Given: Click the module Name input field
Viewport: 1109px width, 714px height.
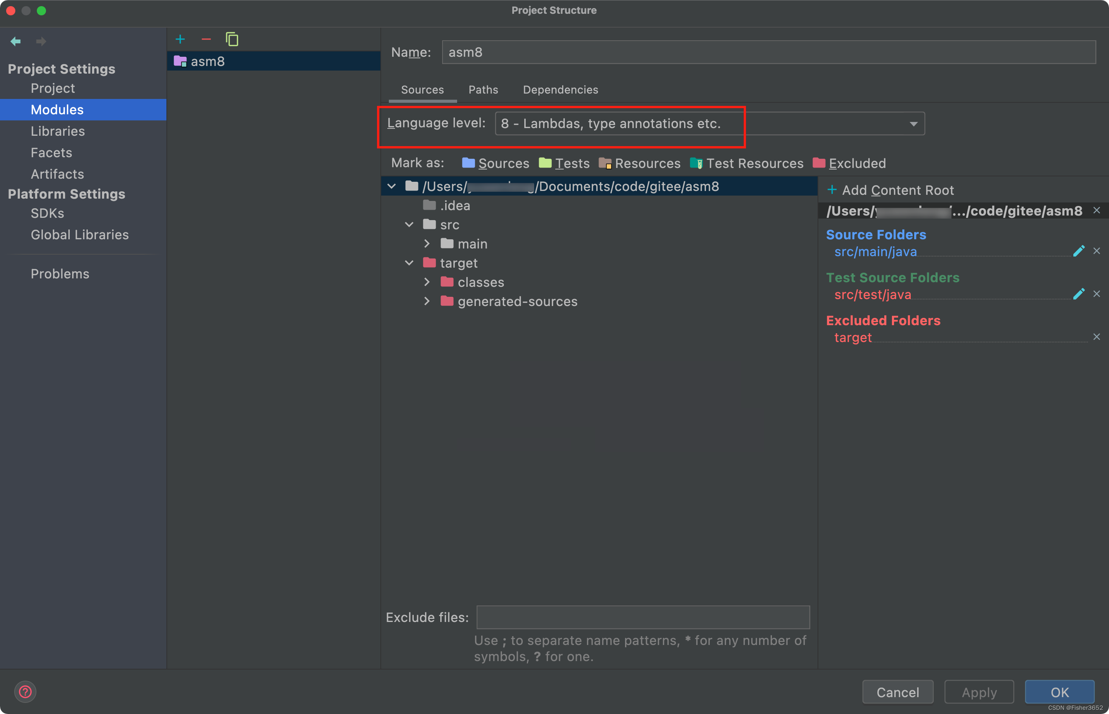Looking at the screenshot, I should (x=769, y=53).
